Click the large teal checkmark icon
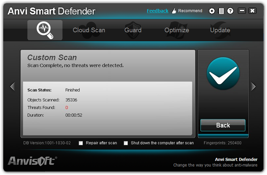 coord(223,74)
